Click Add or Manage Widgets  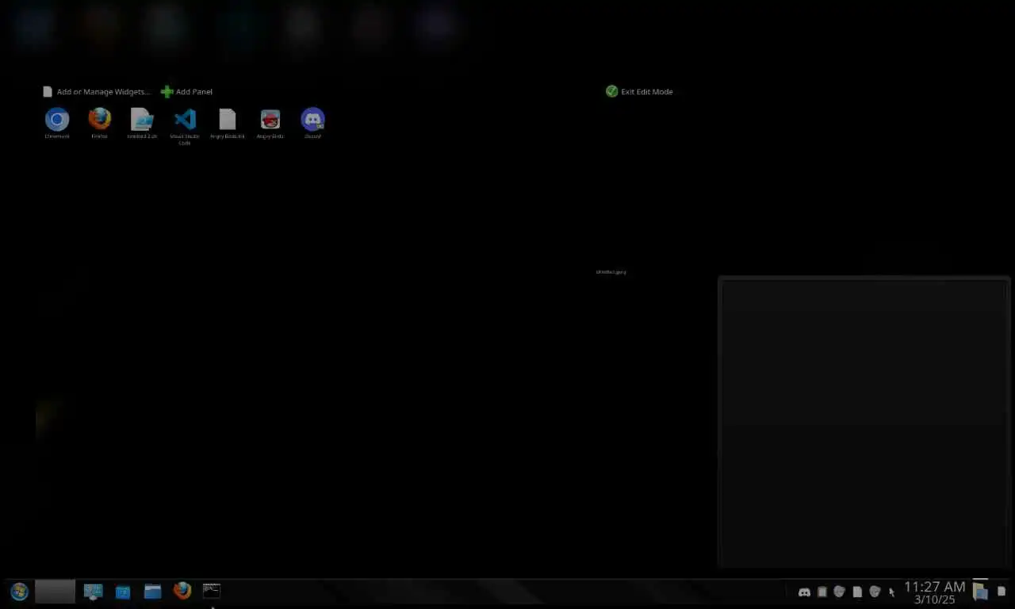pyautogui.click(x=96, y=92)
